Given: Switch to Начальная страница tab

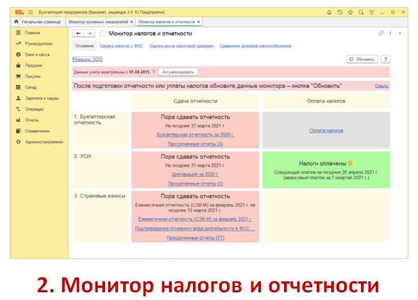Looking at the screenshot, I should click(x=38, y=22).
